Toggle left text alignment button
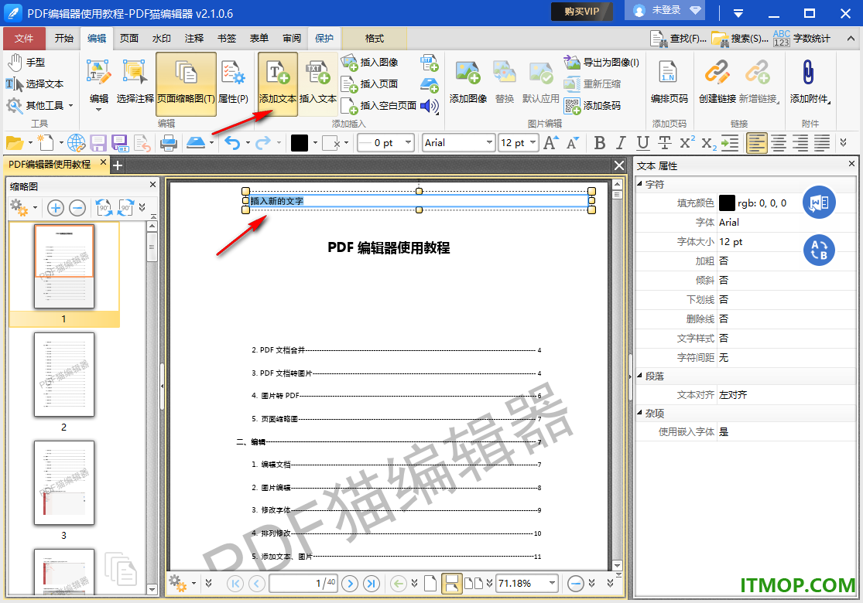 [756, 144]
